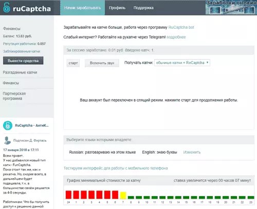257x209 pixels.
Task: Click the ruCaptcha brand name text
Action: (32, 9)
